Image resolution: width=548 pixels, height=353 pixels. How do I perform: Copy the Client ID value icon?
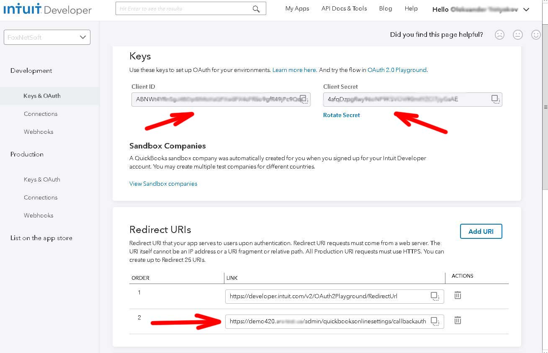point(304,99)
